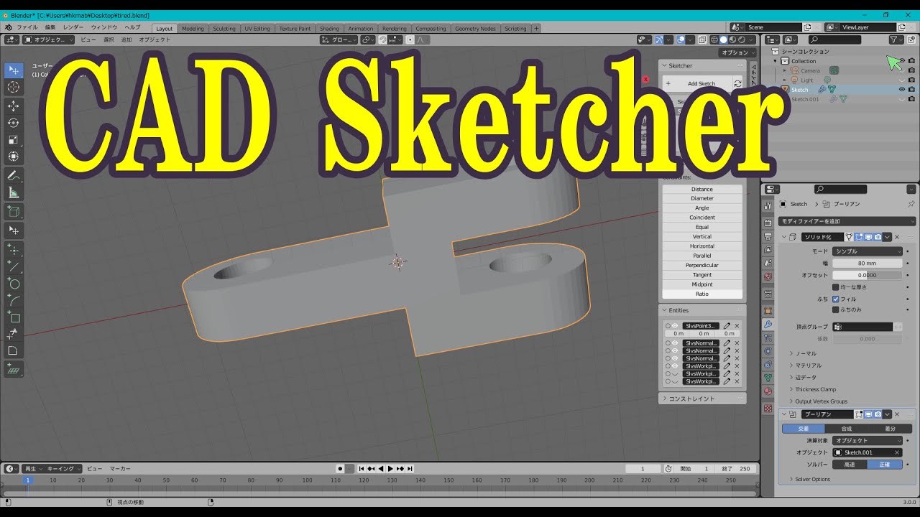Click frame 1 marker on the timeline
Screen dimensions: 920x517
pos(27,480)
